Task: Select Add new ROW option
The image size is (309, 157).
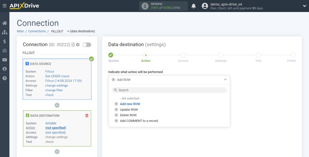Action: click(130, 104)
